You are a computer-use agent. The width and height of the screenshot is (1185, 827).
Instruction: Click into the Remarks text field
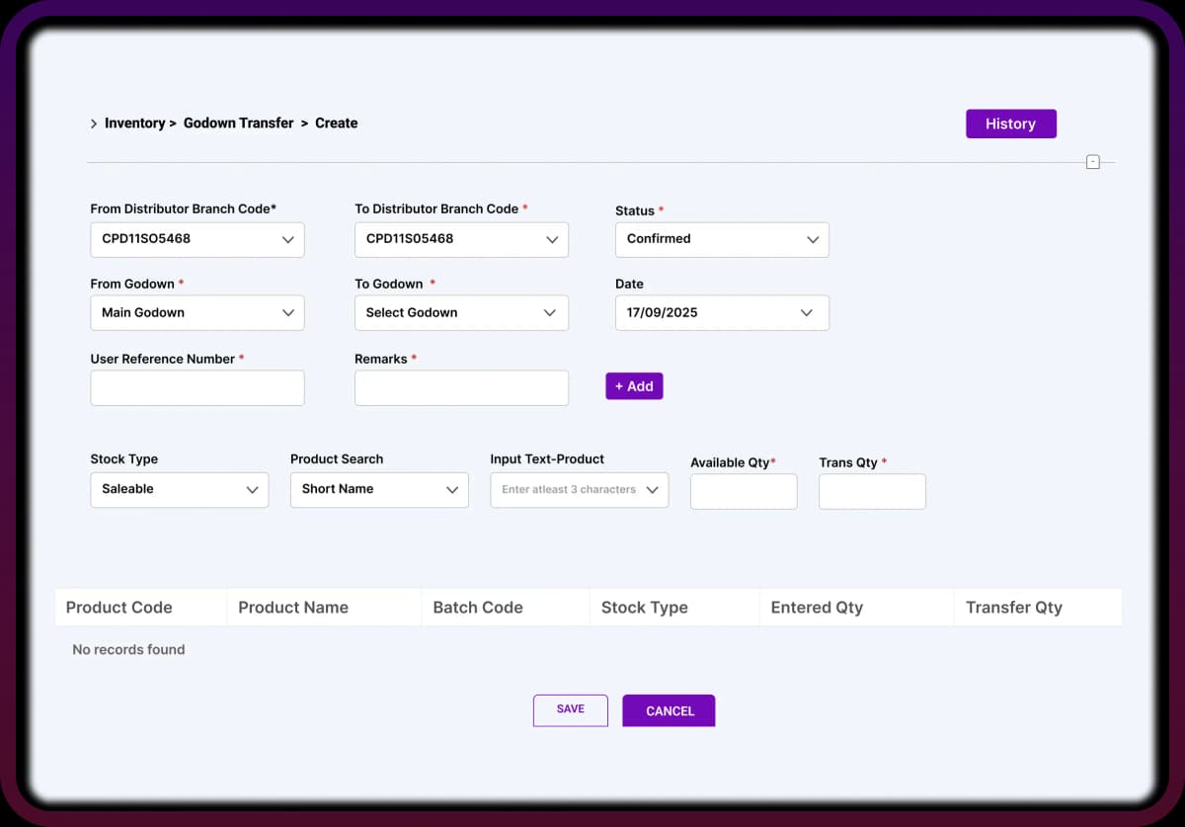point(461,388)
